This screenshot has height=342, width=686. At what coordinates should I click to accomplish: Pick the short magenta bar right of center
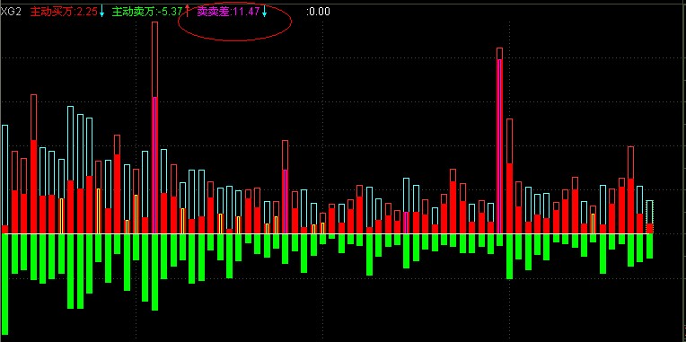point(406,223)
